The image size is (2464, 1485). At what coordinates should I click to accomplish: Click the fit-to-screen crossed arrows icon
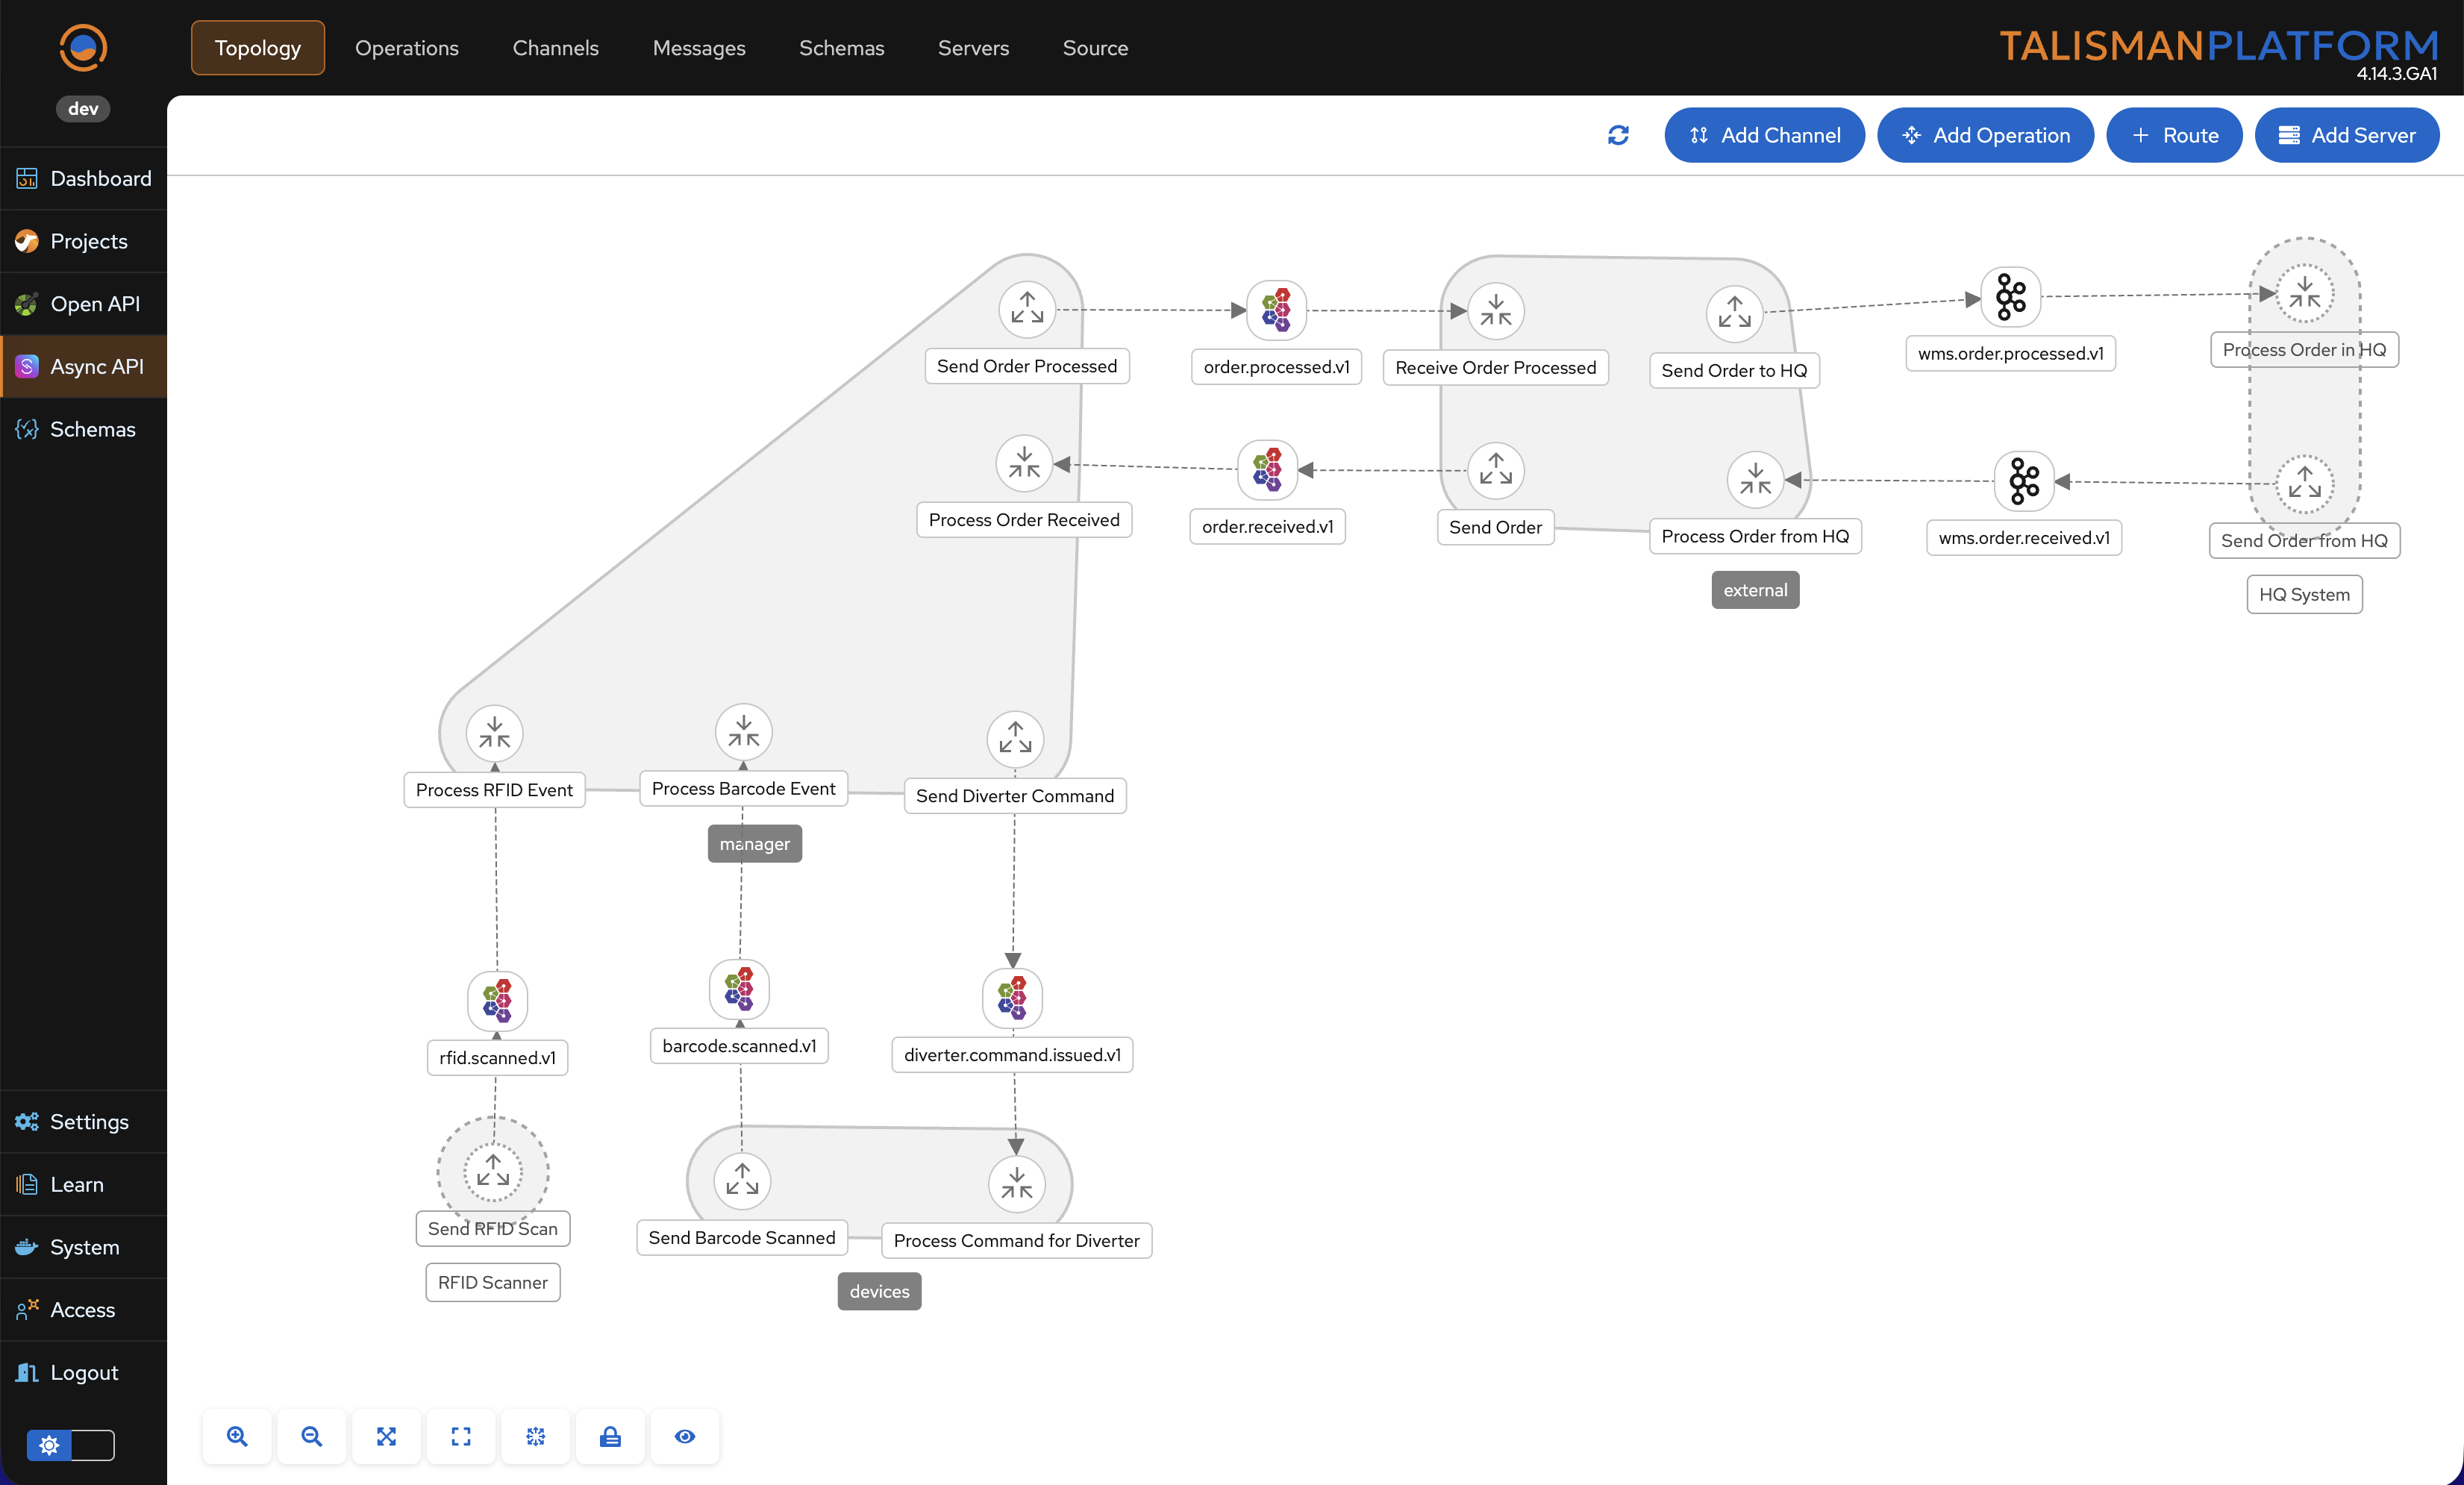point(386,1436)
